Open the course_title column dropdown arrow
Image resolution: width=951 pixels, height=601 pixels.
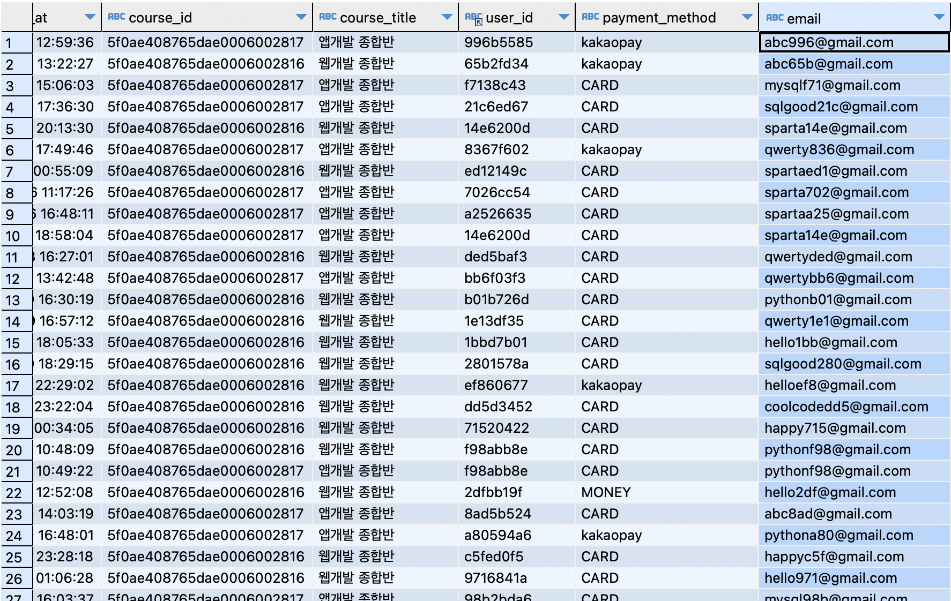pos(447,17)
